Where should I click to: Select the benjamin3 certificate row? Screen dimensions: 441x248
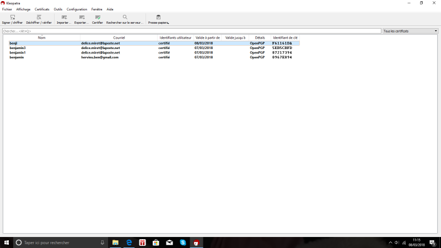pos(18,48)
